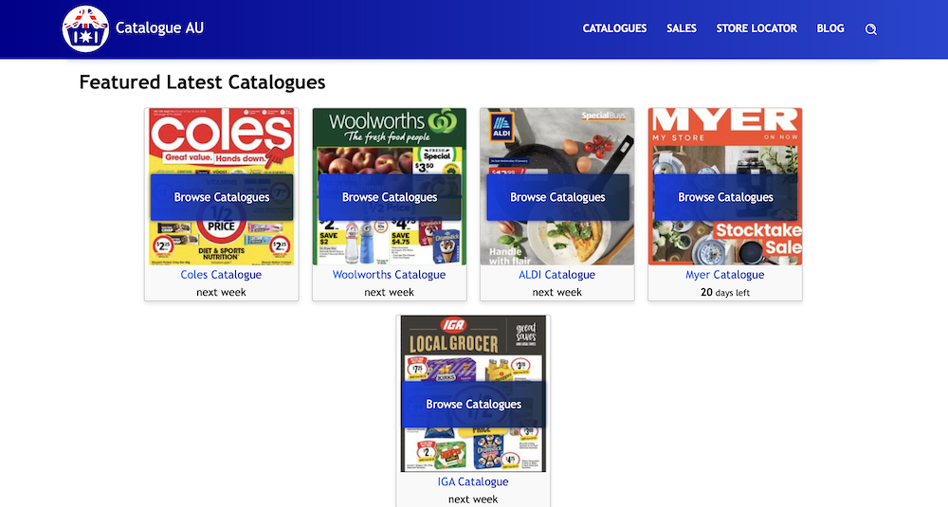Screen dimensions: 948x507
Task: Open the Myer Catalogue link
Action: 725,274
